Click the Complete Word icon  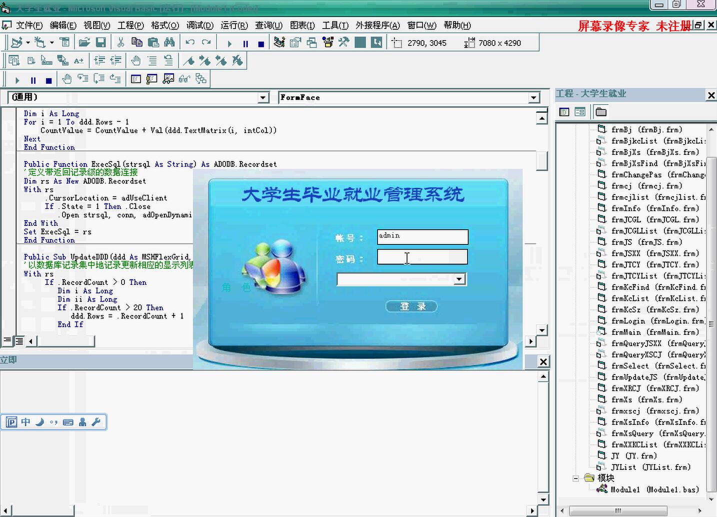pos(78,60)
